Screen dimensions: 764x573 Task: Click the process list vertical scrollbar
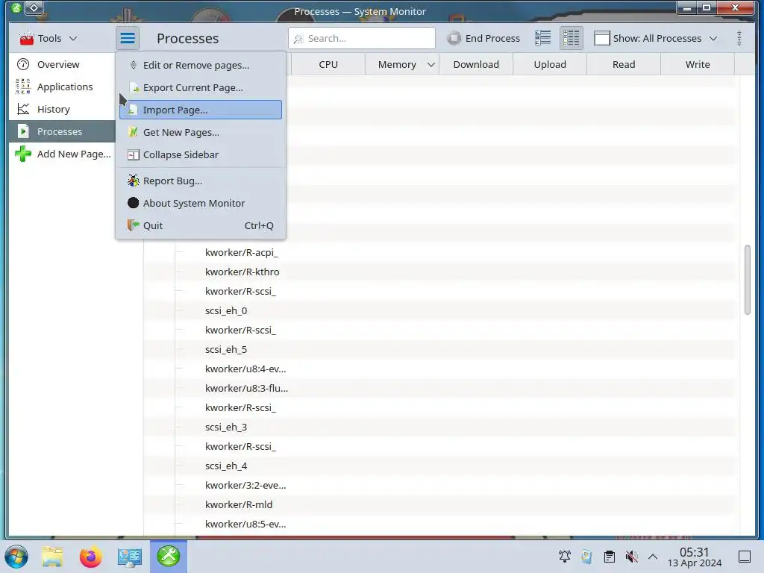coord(747,280)
